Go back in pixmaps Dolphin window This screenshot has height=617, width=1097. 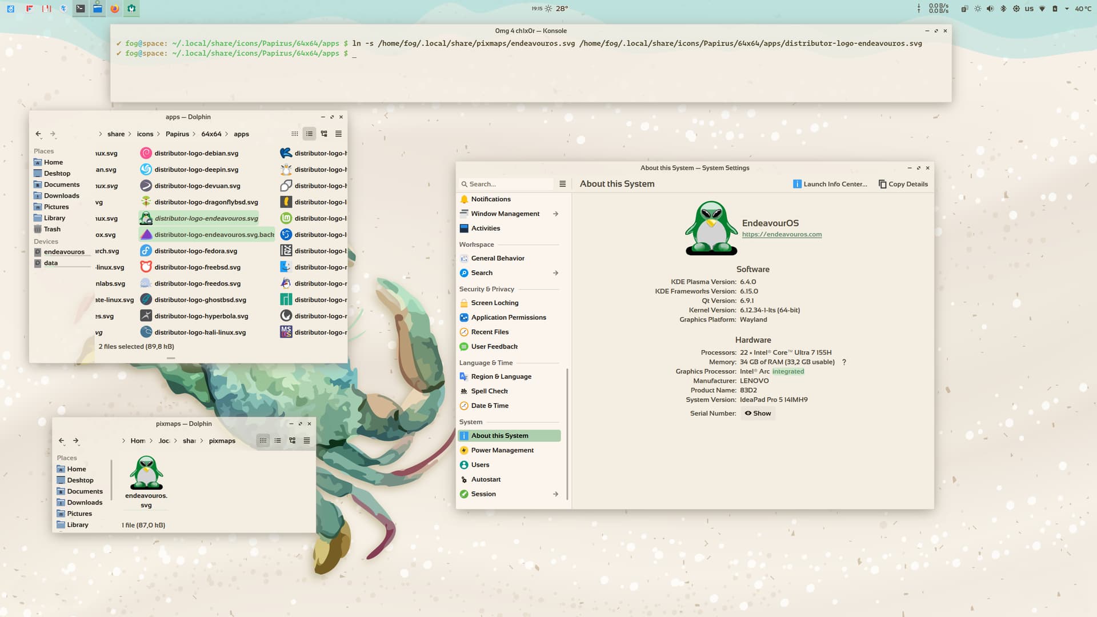pyautogui.click(x=62, y=440)
